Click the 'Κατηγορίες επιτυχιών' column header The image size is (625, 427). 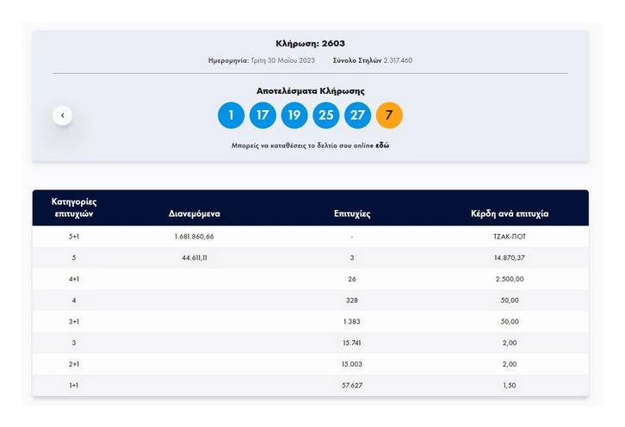coord(74,207)
